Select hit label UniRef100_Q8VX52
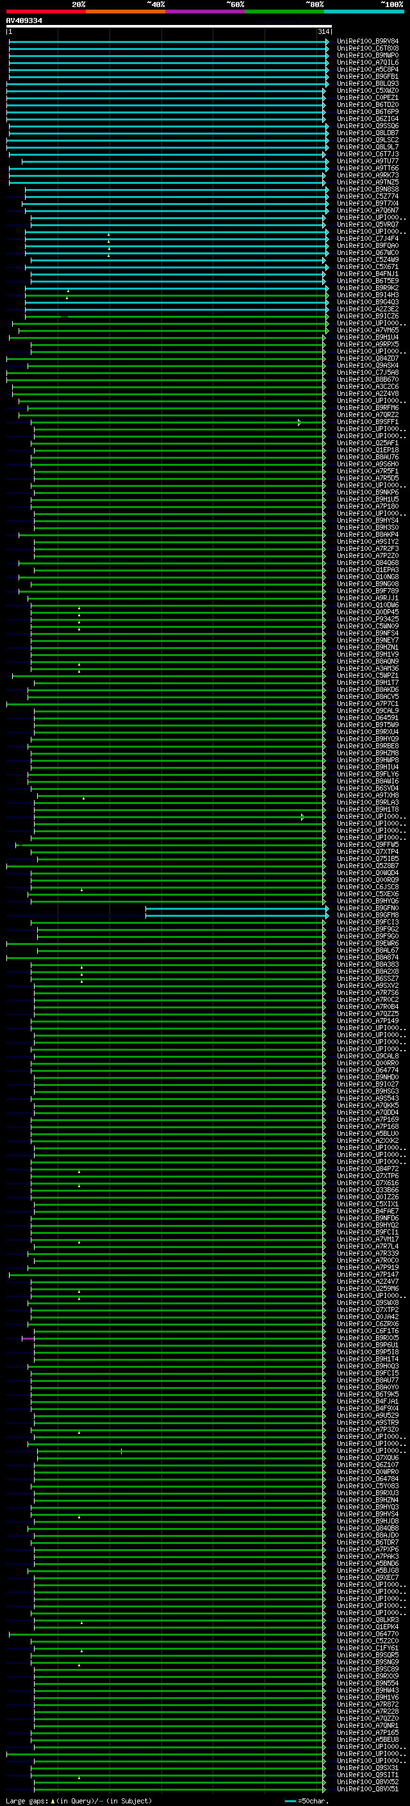410x1806 pixels. [x=367, y=1782]
